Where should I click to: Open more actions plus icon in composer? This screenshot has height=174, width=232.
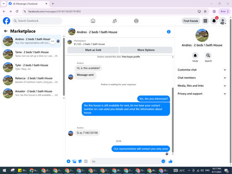tap(69, 161)
